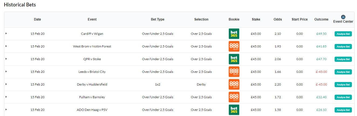Analyse Bet for ADO Den Haag v PSV
Screen dimensions: 357x116
pos(343,110)
